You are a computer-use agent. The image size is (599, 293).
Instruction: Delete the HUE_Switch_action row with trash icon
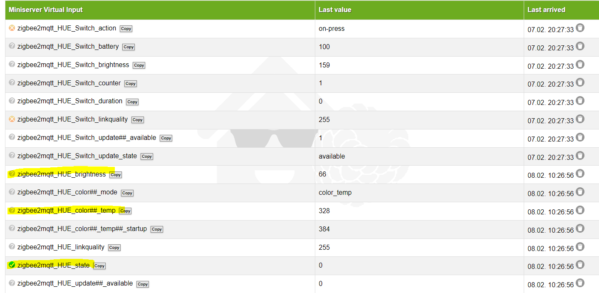click(x=580, y=28)
